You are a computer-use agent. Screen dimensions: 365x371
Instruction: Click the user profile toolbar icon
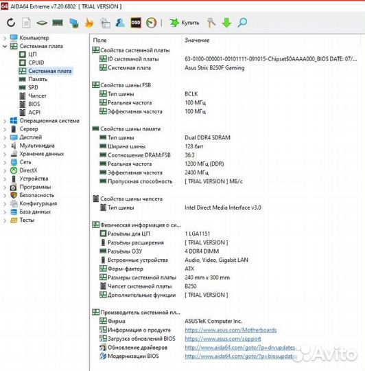(120, 23)
